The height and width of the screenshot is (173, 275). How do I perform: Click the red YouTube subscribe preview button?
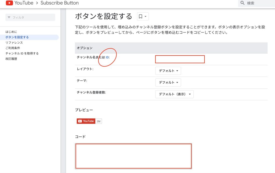click(86, 121)
